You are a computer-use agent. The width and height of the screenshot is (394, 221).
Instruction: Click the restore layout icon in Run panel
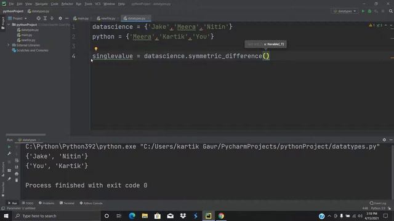(x=9, y=171)
